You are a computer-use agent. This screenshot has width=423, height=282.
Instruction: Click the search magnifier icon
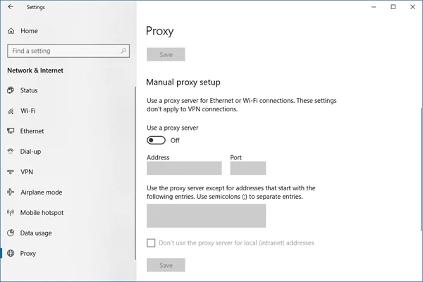click(124, 51)
